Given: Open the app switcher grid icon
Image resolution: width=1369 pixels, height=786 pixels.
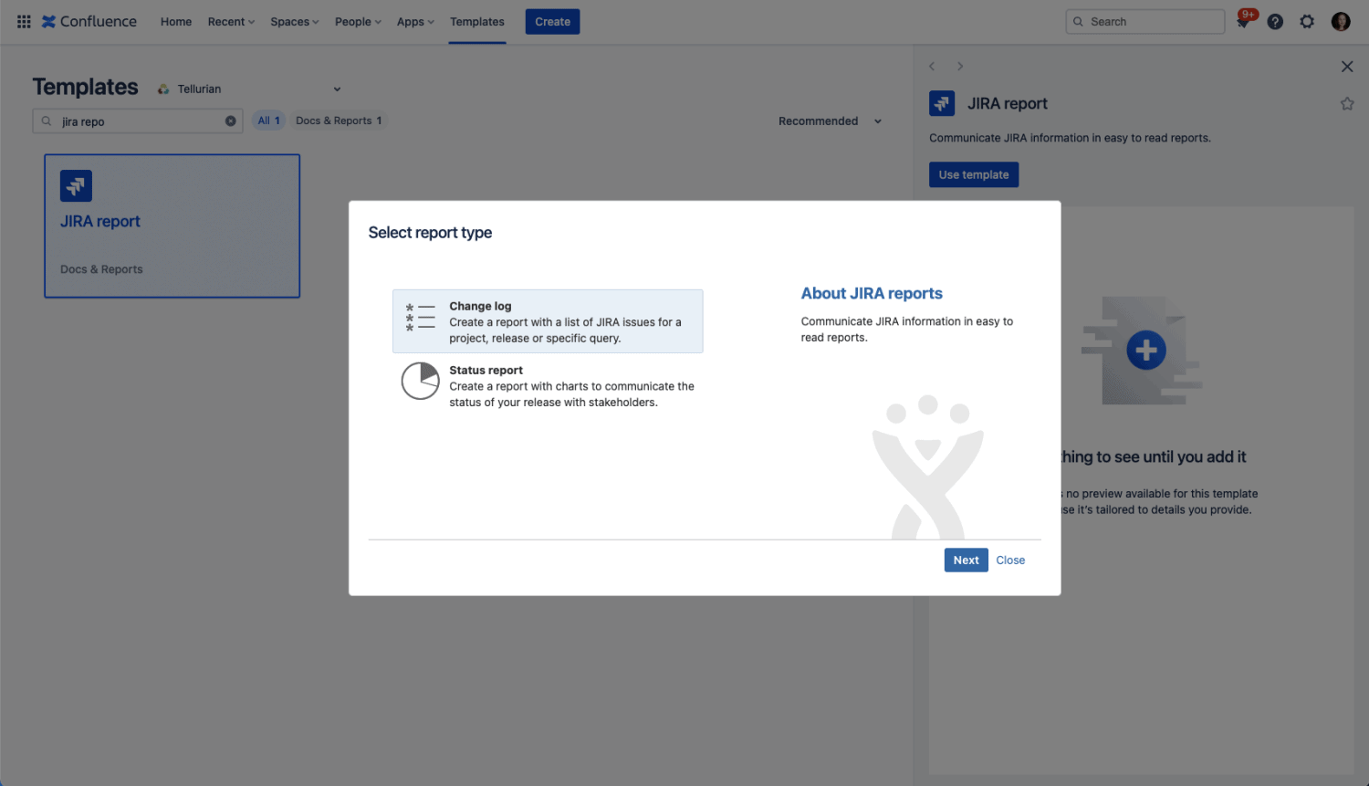Looking at the screenshot, I should 24,22.
